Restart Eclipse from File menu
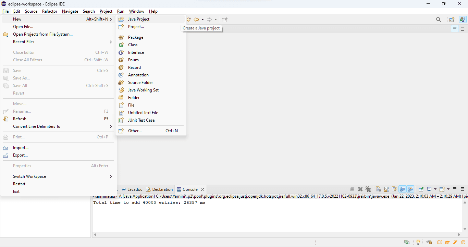468x247 pixels. pyautogui.click(x=58, y=184)
